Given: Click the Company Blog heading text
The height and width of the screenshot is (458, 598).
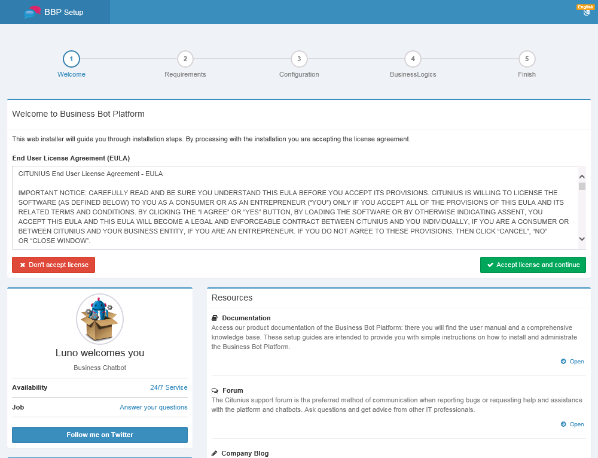Looking at the screenshot, I should coord(245,453).
